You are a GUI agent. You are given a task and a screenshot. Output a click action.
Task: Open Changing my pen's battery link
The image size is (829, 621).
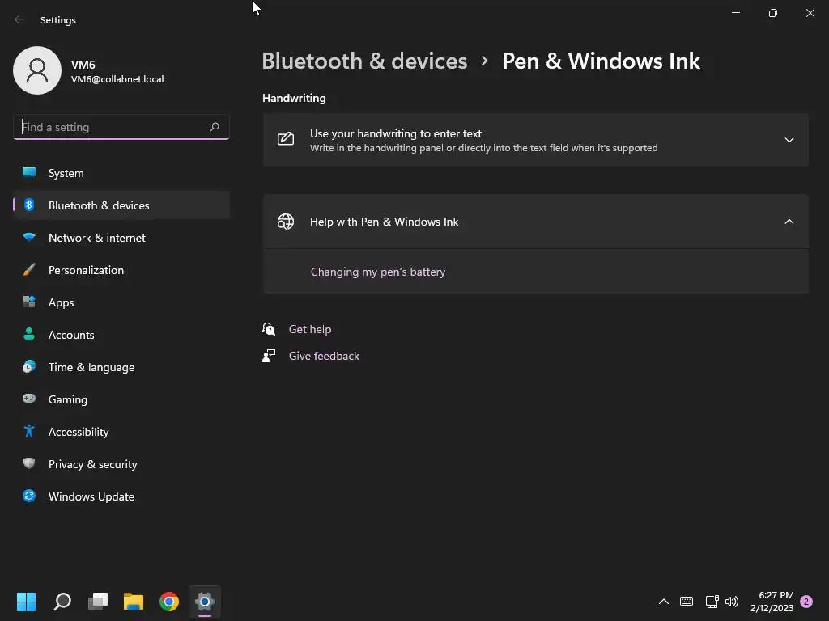pyautogui.click(x=378, y=272)
